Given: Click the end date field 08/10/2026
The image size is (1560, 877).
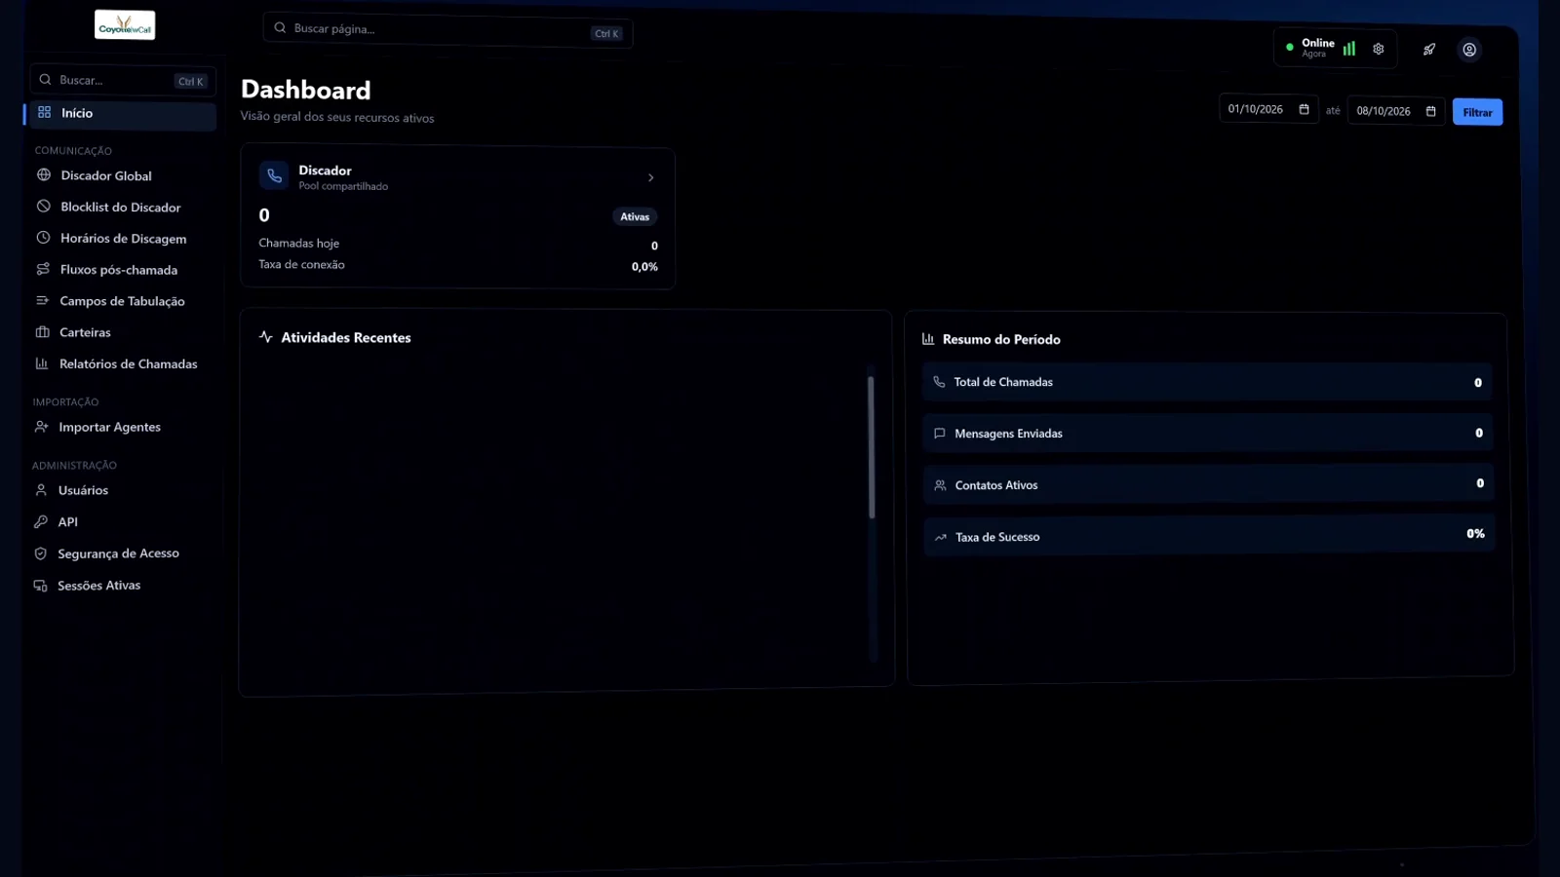Looking at the screenshot, I should [1396, 111].
